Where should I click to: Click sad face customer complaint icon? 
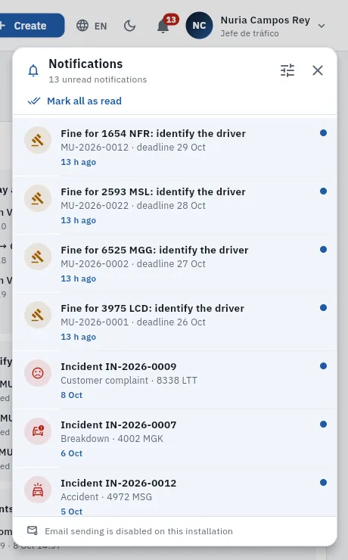point(38,373)
